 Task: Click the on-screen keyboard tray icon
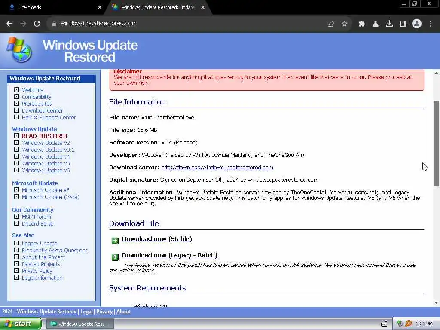click(384, 324)
